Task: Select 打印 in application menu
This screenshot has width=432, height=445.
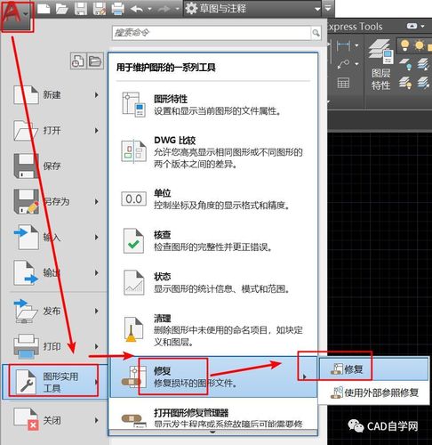Action: pyautogui.click(x=56, y=346)
